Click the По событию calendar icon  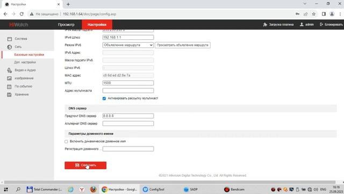point(9,86)
